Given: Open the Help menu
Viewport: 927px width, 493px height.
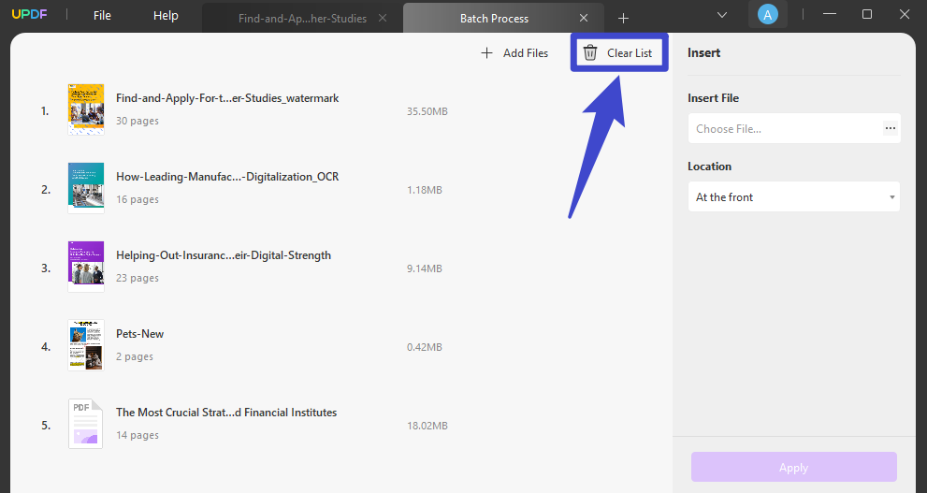Looking at the screenshot, I should [166, 16].
